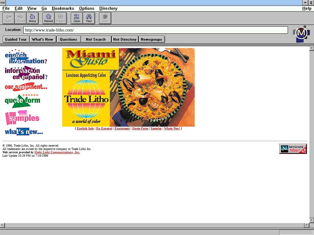Click the Netscape Now! badge
This screenshot has height=235, width=314.
coord(293,149)
